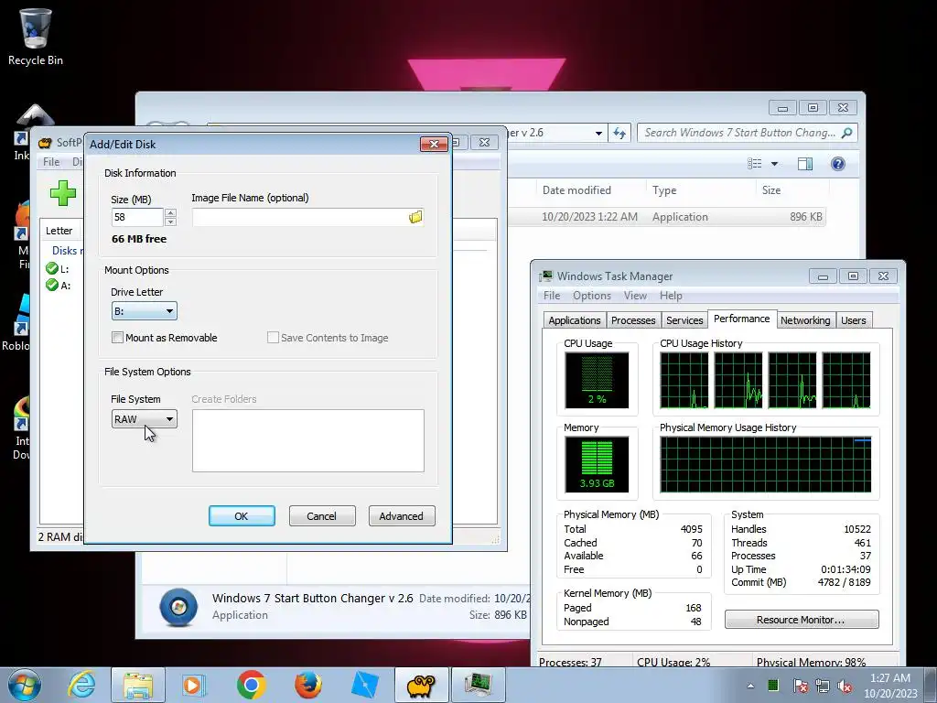The width and height of the screenshot is (937, 703).
Task: Open Task Manager File menu
Action: [552, 296]
